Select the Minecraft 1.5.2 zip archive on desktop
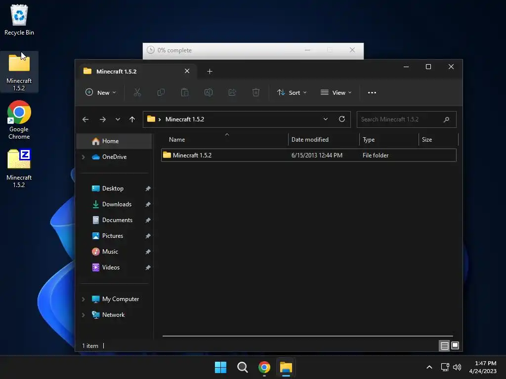This screenshot has width=506, height=379. click(x=19, y=168)
